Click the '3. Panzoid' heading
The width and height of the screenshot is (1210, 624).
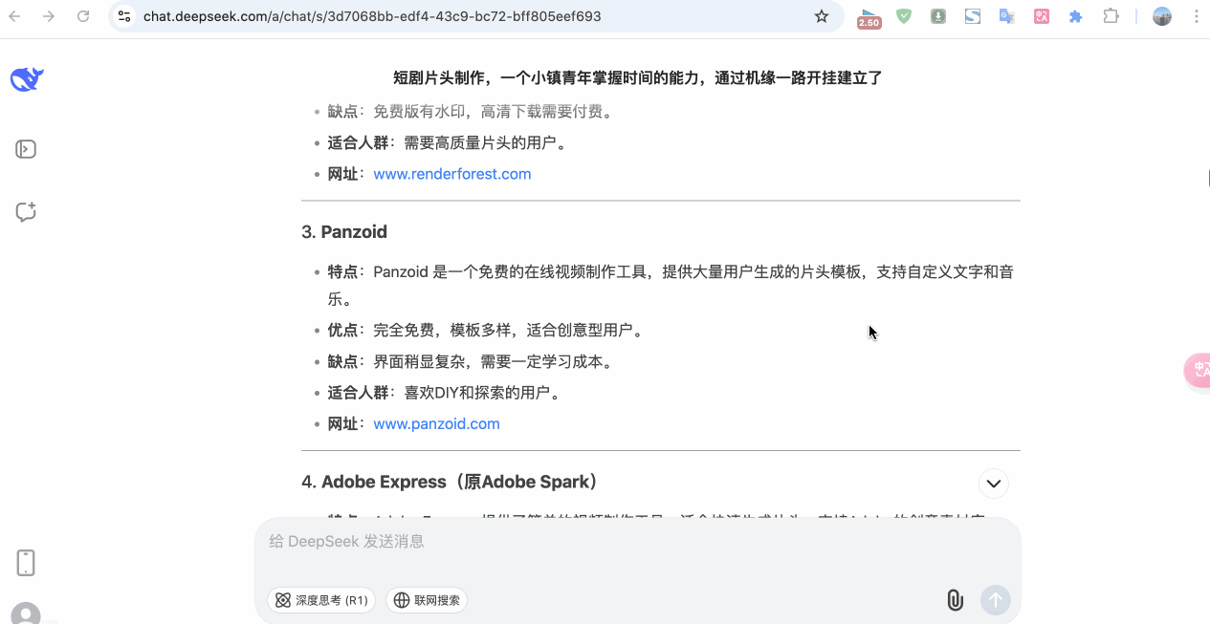[x=344, y=232]
